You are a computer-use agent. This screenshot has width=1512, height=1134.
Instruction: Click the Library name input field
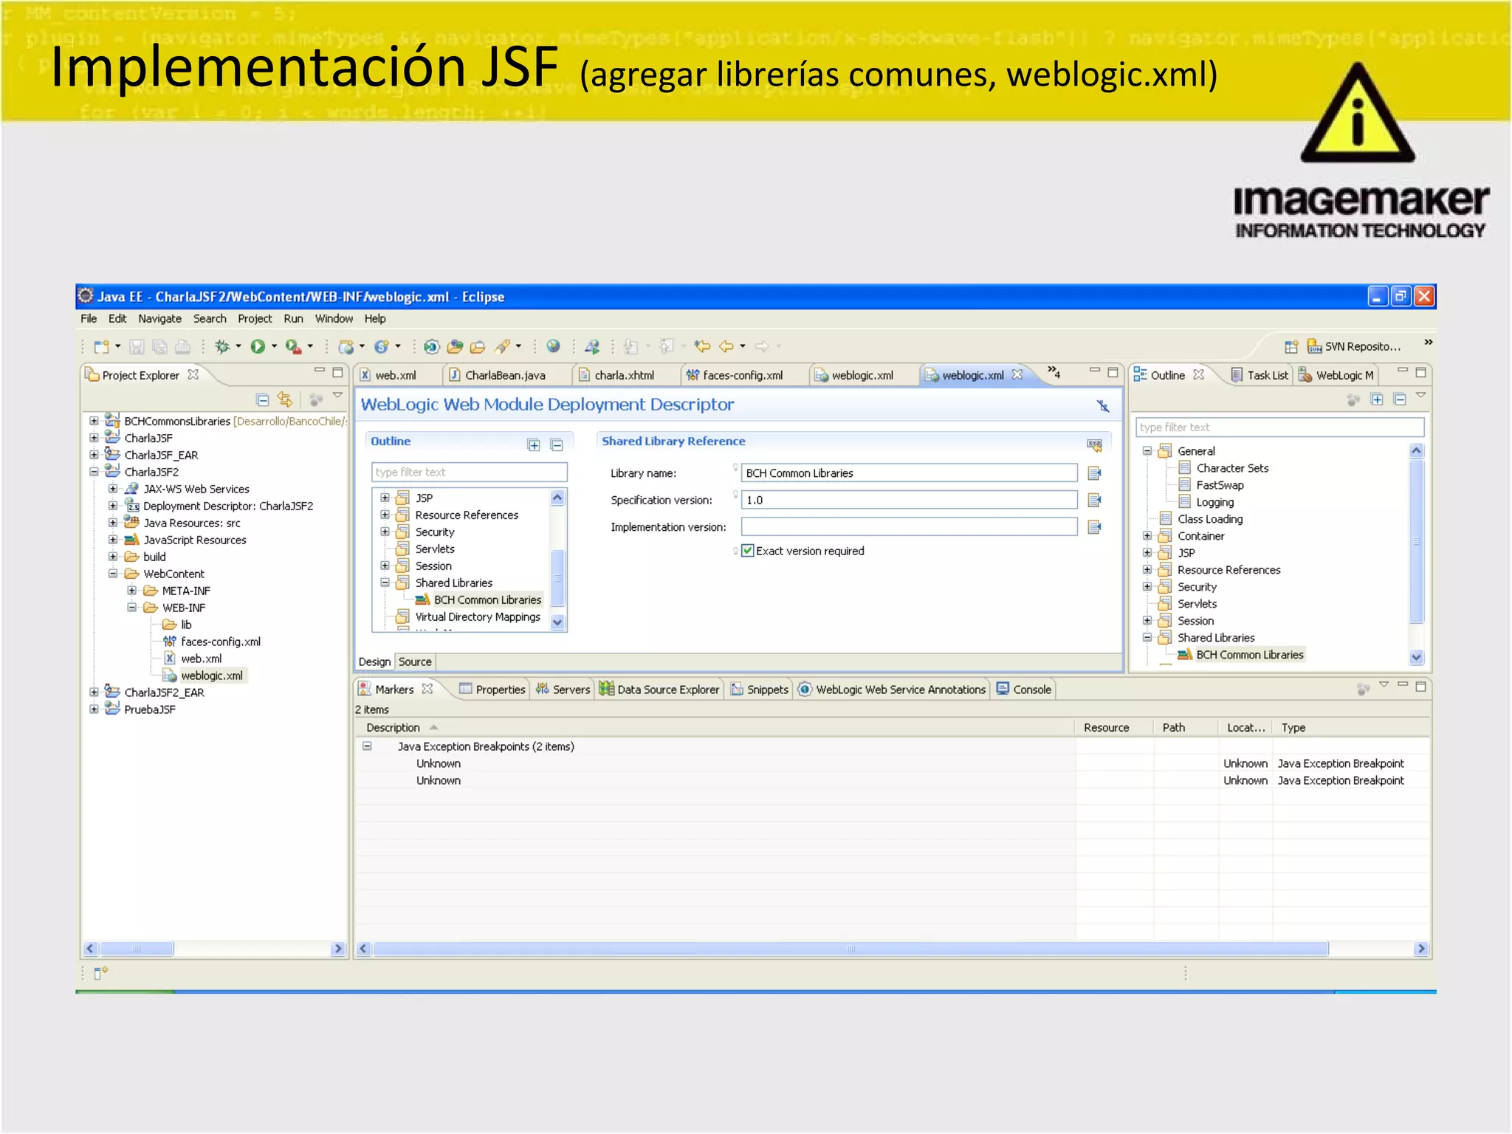point(909,473)
